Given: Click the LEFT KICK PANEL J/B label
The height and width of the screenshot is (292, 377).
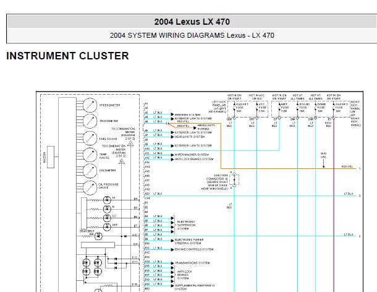Looking at the screenshot, I should [x=218, y=107].
